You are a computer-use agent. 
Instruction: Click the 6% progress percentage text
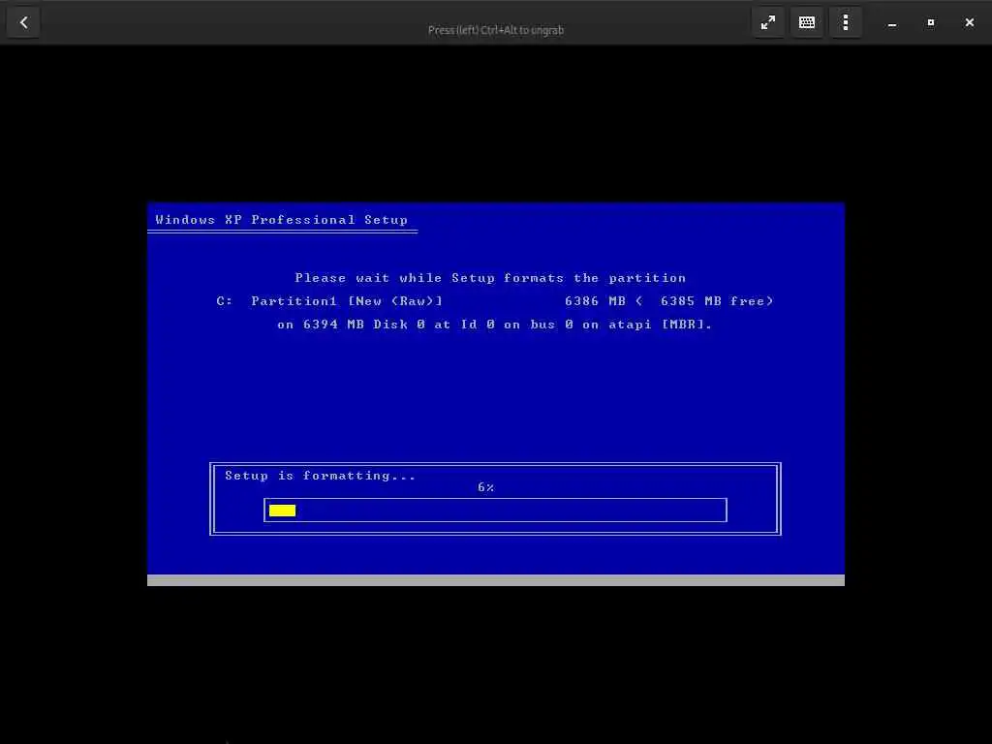point(486,487)
